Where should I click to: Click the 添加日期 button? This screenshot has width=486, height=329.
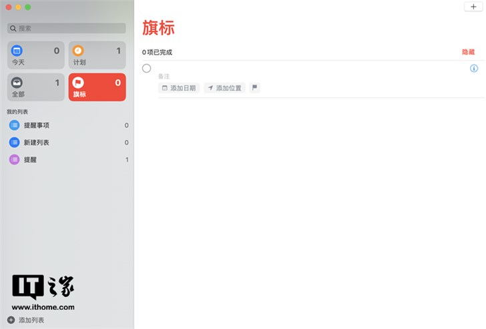[x=179, y=88]
